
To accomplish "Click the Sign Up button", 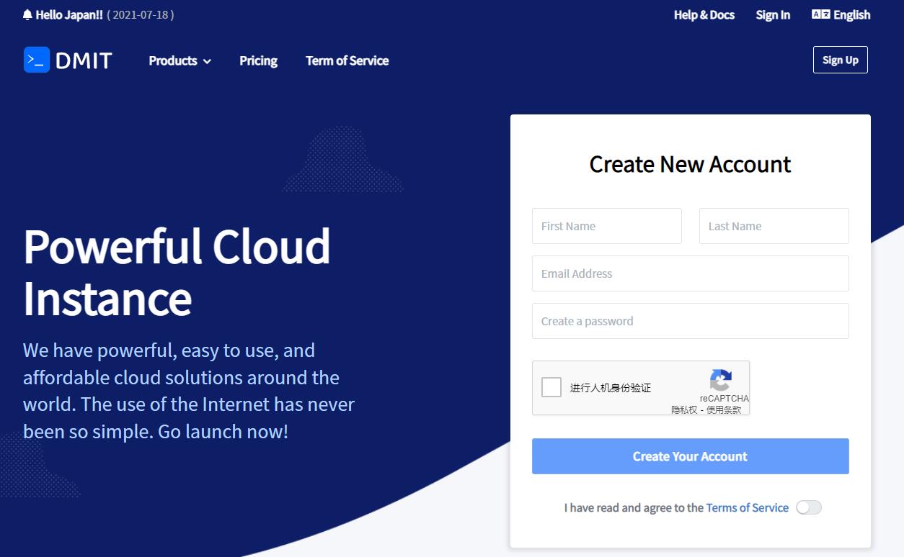I will click(841, 60).
